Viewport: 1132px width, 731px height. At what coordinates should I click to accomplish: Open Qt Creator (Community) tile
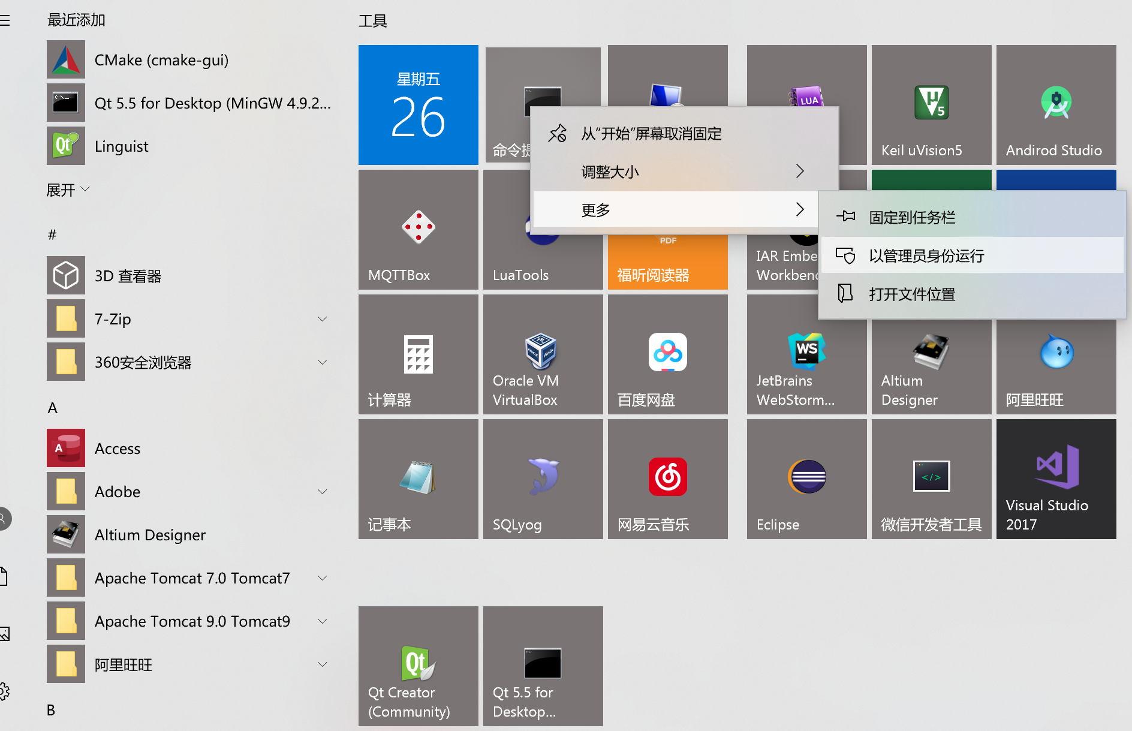419,666
